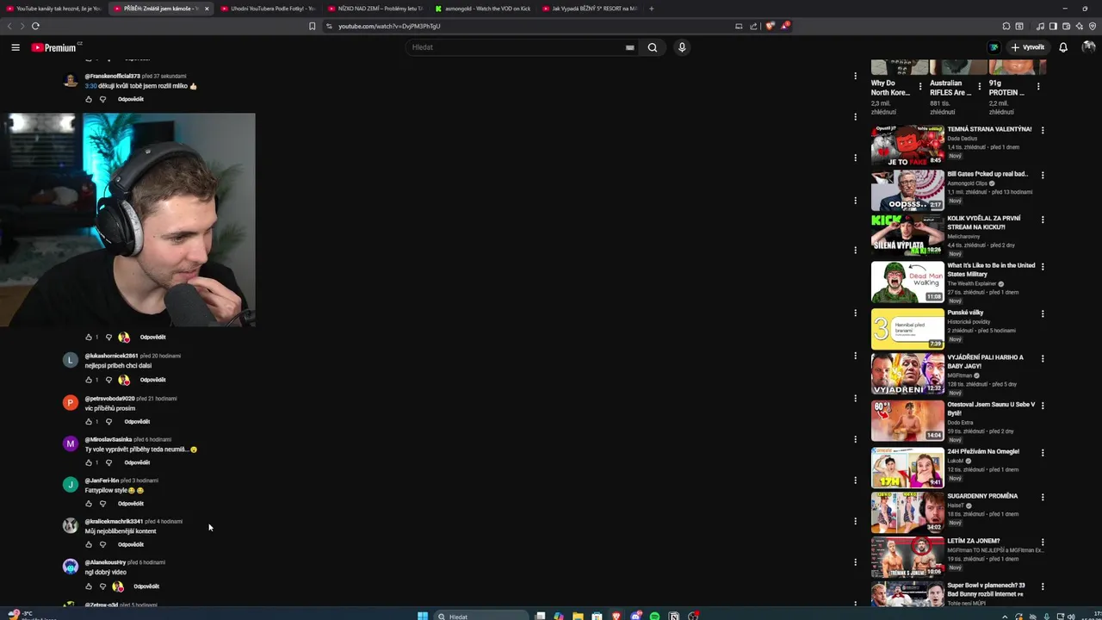Switch to asmongold Kick VOD tab
The image size is (1102, 620).
click(x=482, y=9)
